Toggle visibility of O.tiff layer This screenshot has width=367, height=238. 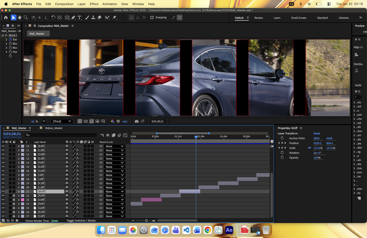(3, 200)
